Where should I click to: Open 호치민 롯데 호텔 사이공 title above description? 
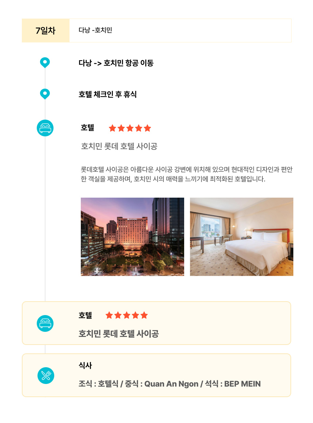click(119, 146)
